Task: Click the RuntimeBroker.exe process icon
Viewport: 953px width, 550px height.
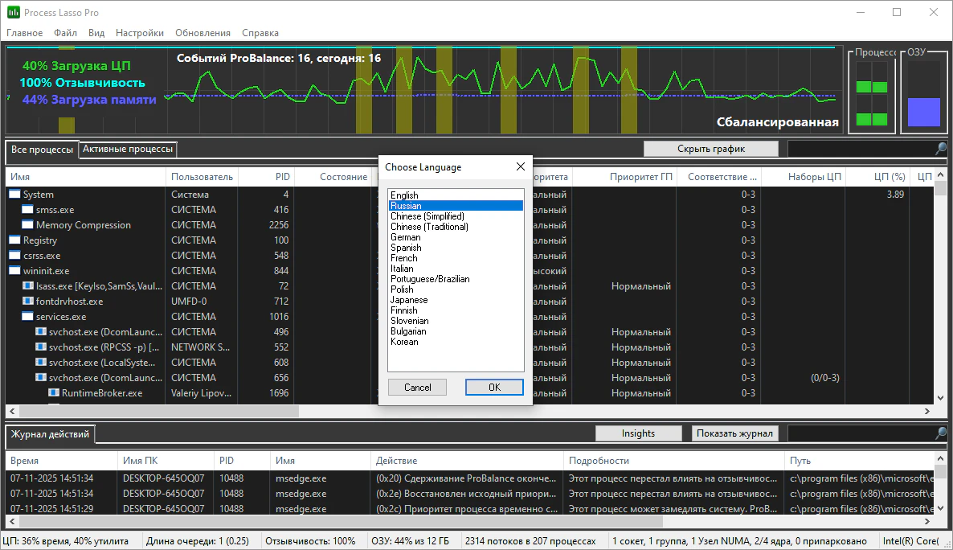Action: point(54,393)
